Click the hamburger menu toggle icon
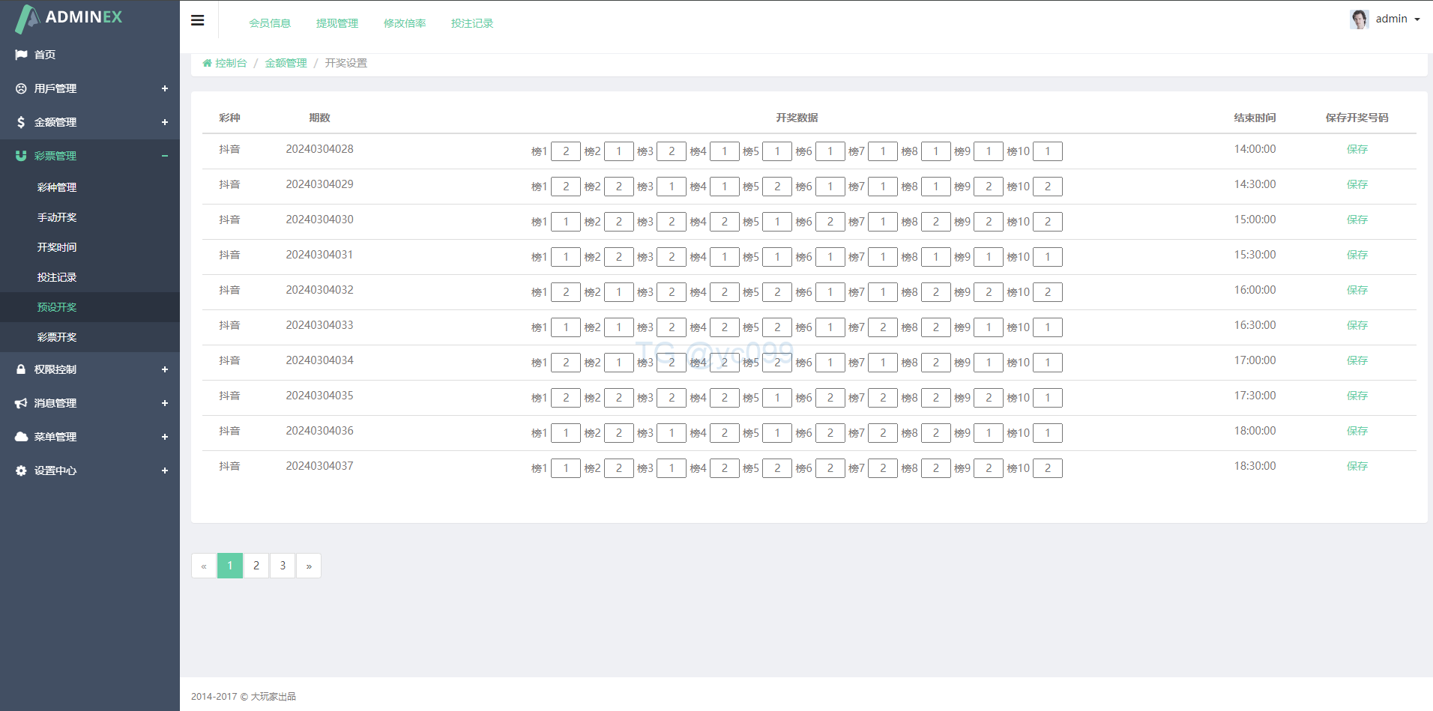The image size is (1433, 711). coord(198,20)
